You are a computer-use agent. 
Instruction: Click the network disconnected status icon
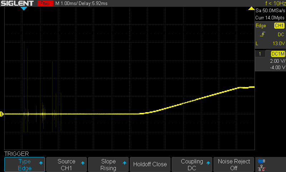tap(262, 168)
